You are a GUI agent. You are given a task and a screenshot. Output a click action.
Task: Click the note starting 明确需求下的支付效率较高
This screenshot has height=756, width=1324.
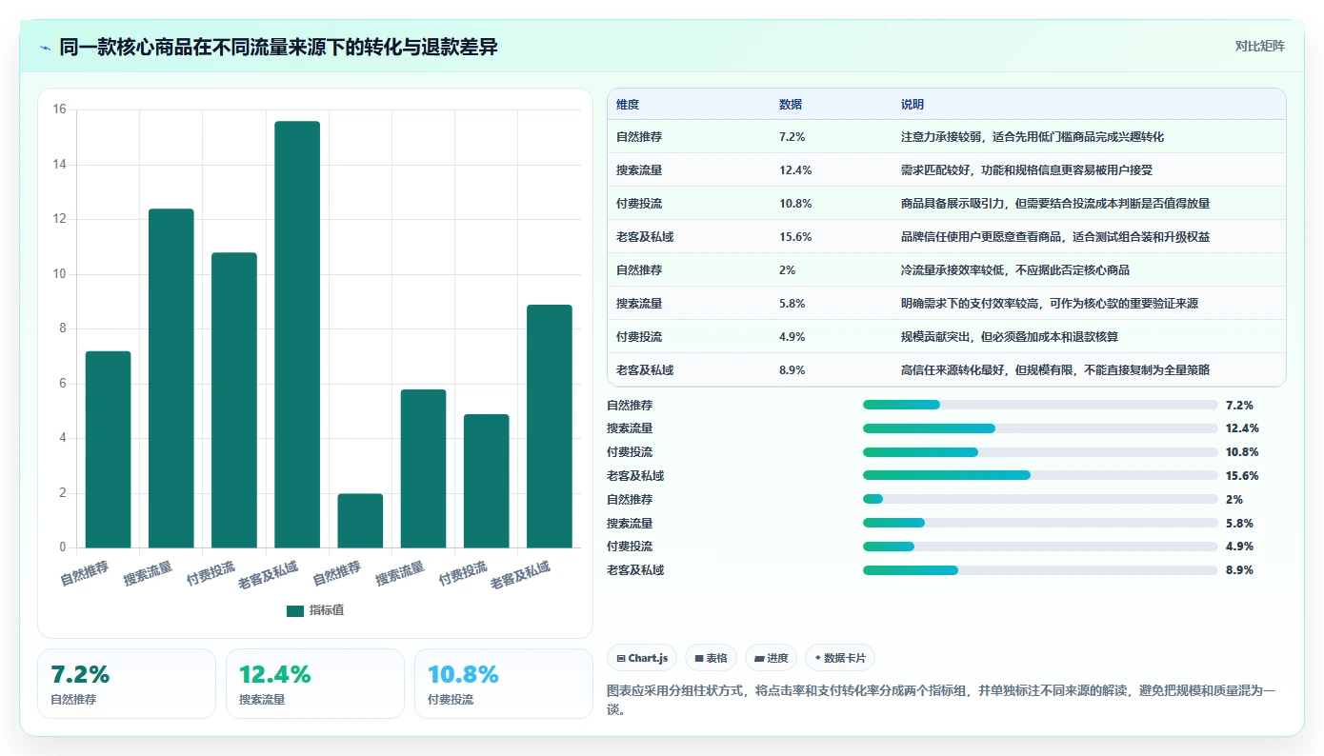click(1050, 304)
